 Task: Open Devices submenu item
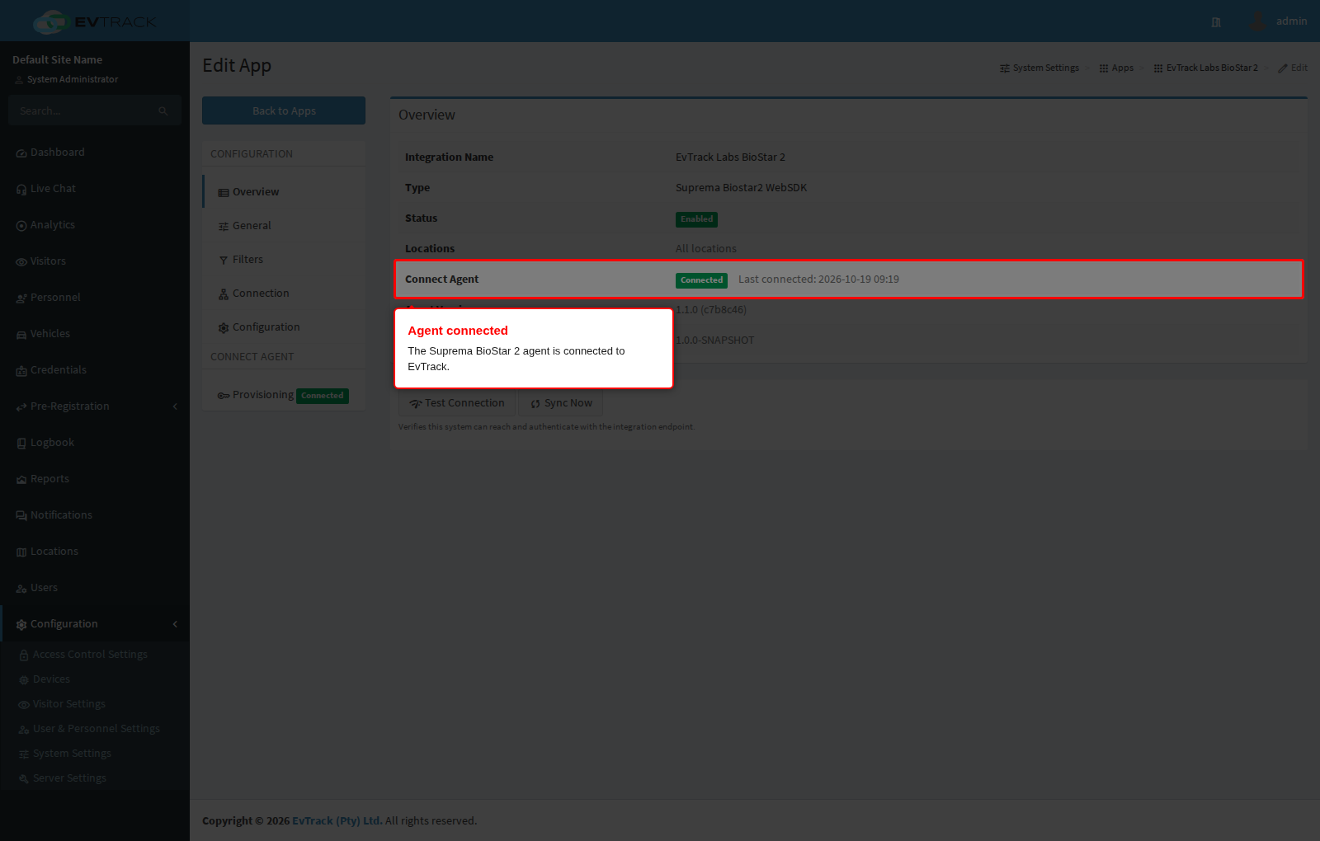click(51, 679)
